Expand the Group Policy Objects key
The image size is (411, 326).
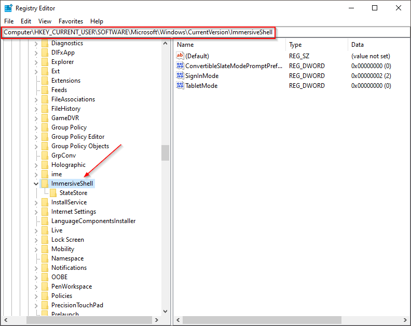36,146
